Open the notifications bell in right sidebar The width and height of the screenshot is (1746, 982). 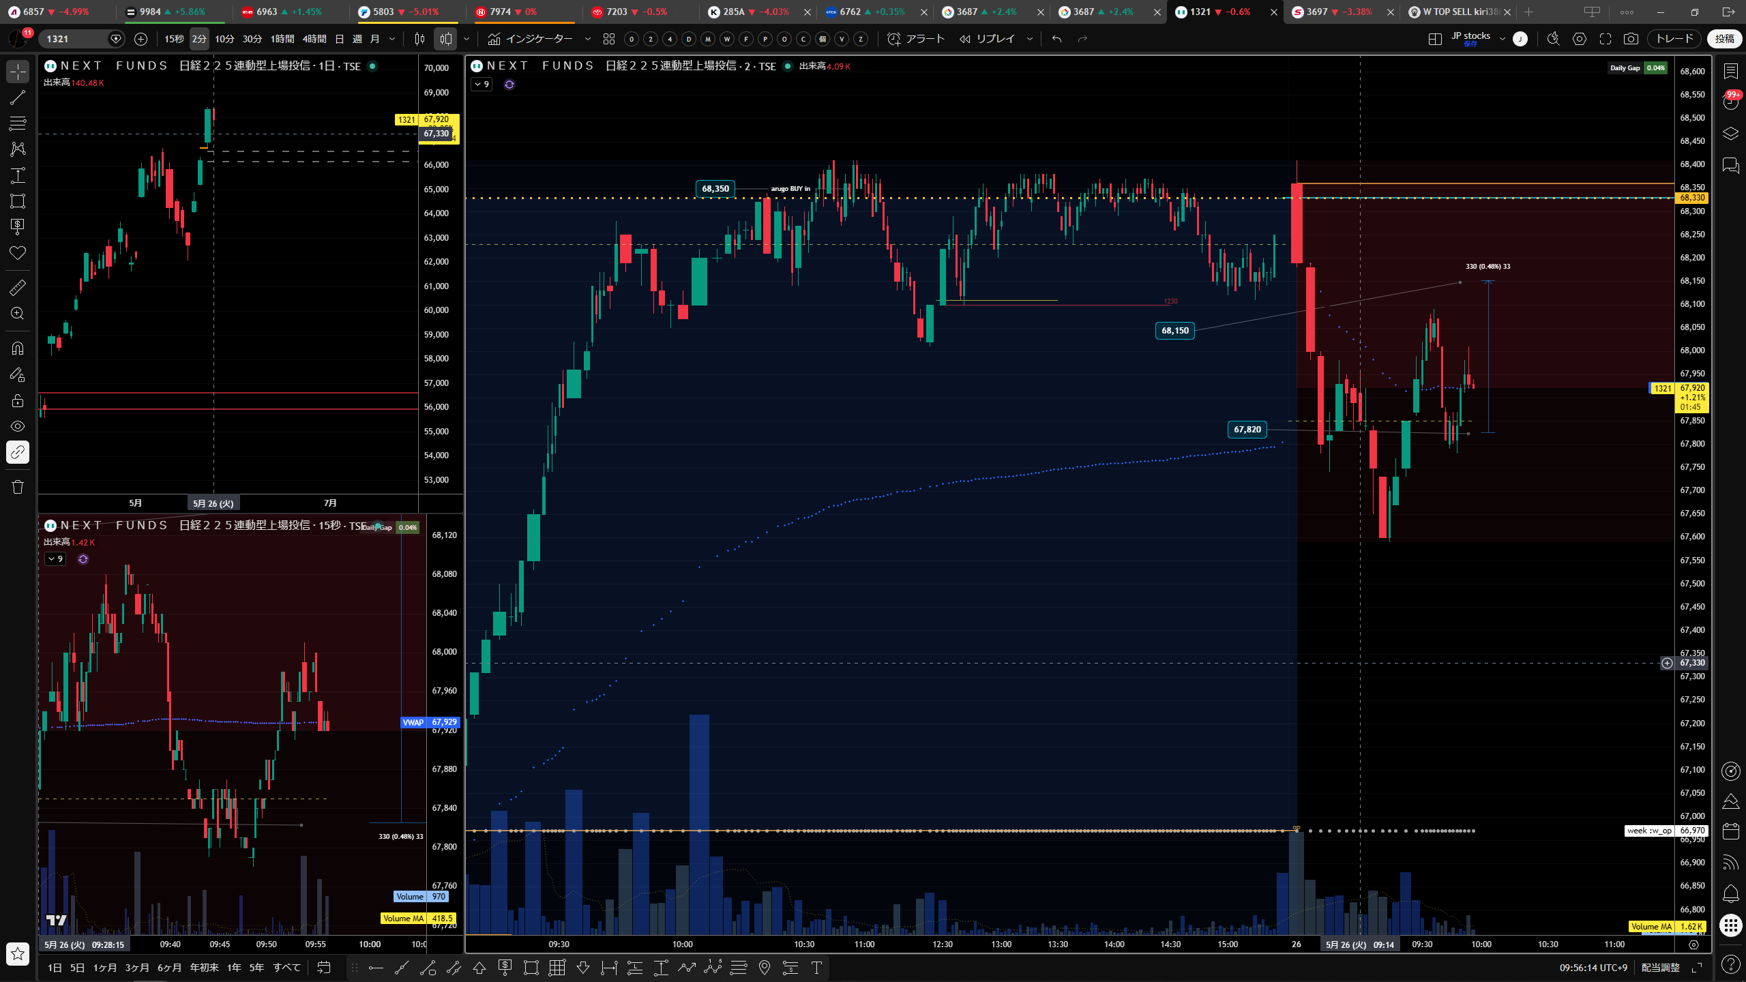click(1731, 893)
